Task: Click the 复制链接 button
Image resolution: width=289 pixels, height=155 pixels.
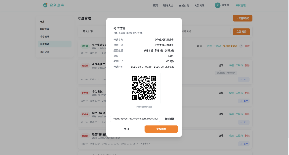Action: point(170,119)
